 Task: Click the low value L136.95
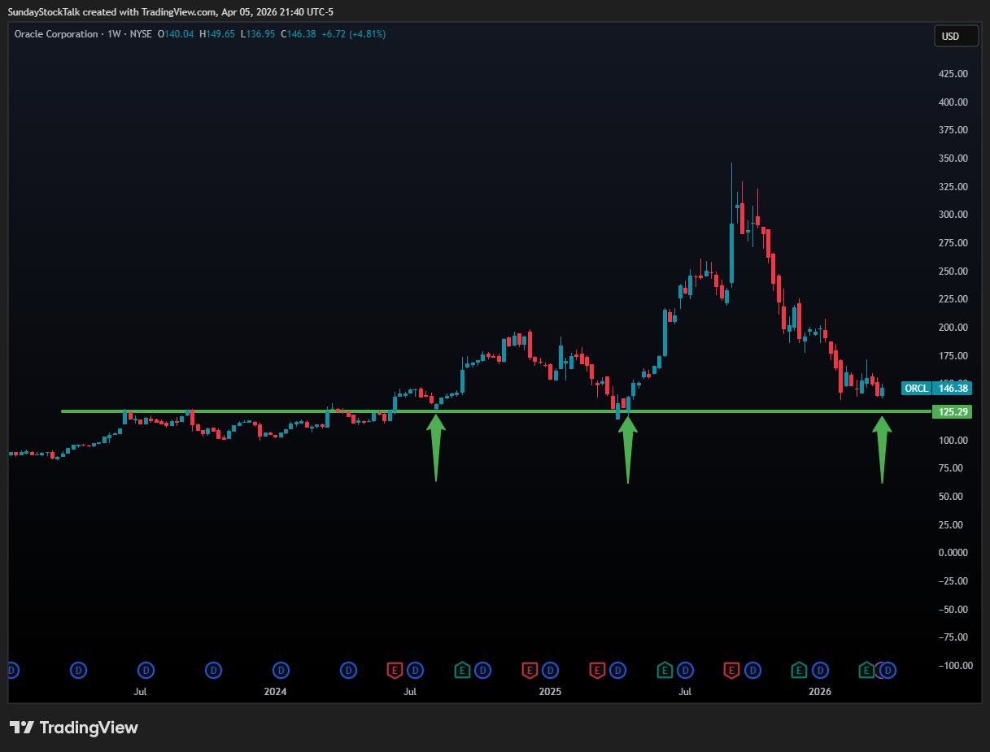coord(259,34)
